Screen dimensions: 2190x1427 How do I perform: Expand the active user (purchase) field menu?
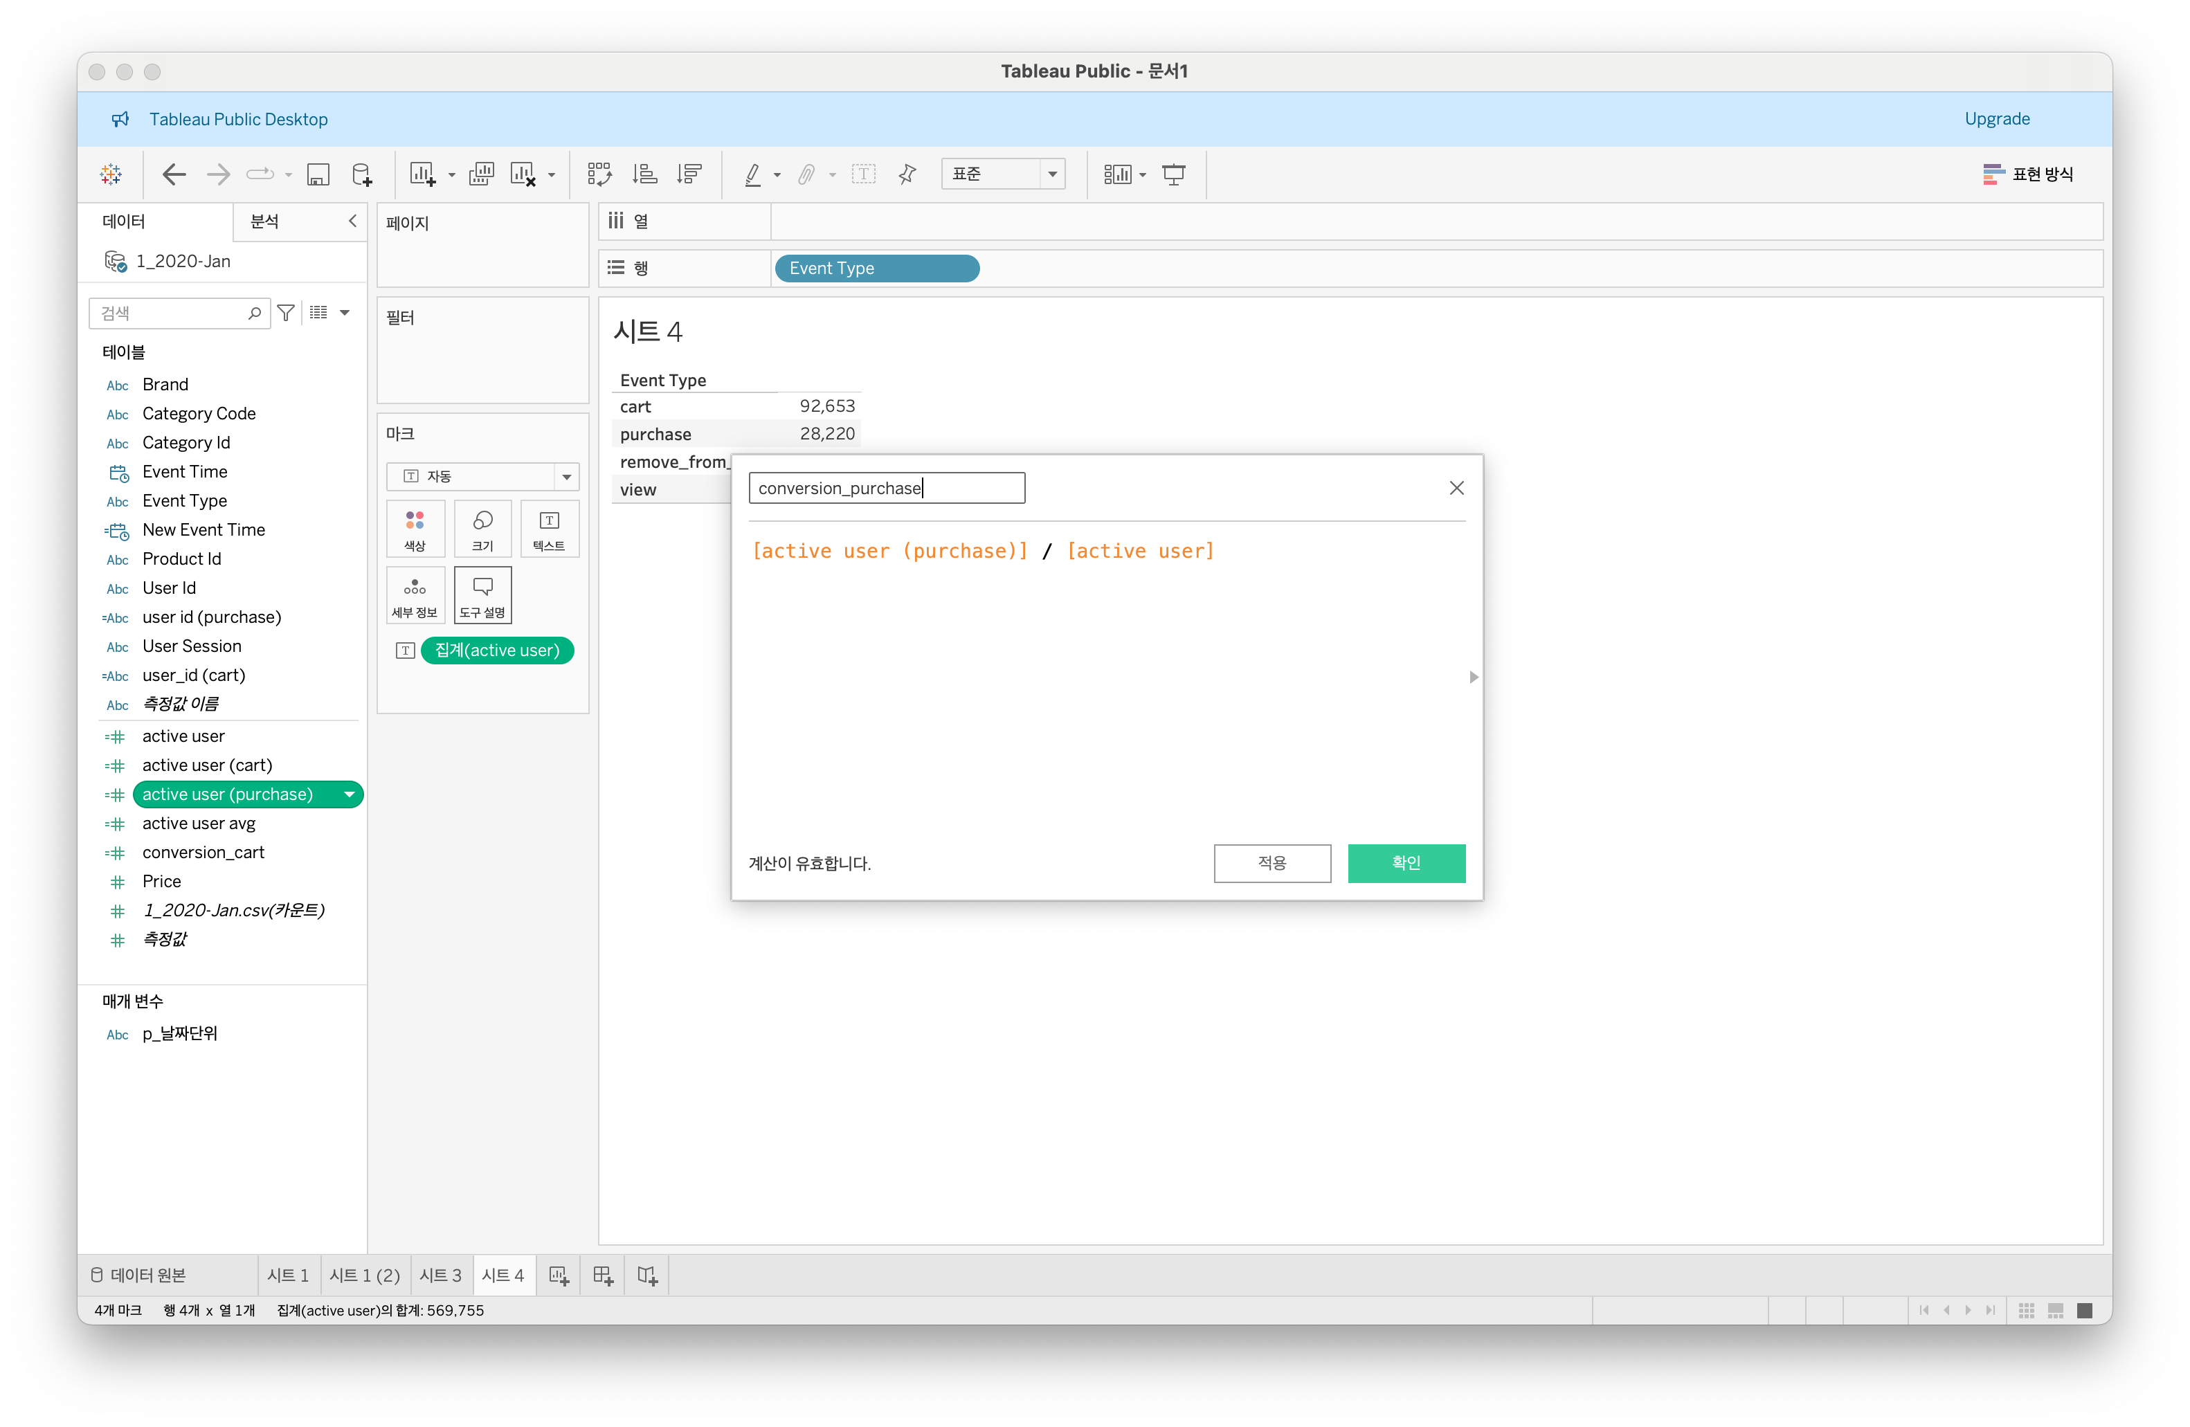[x=350, y=794]
